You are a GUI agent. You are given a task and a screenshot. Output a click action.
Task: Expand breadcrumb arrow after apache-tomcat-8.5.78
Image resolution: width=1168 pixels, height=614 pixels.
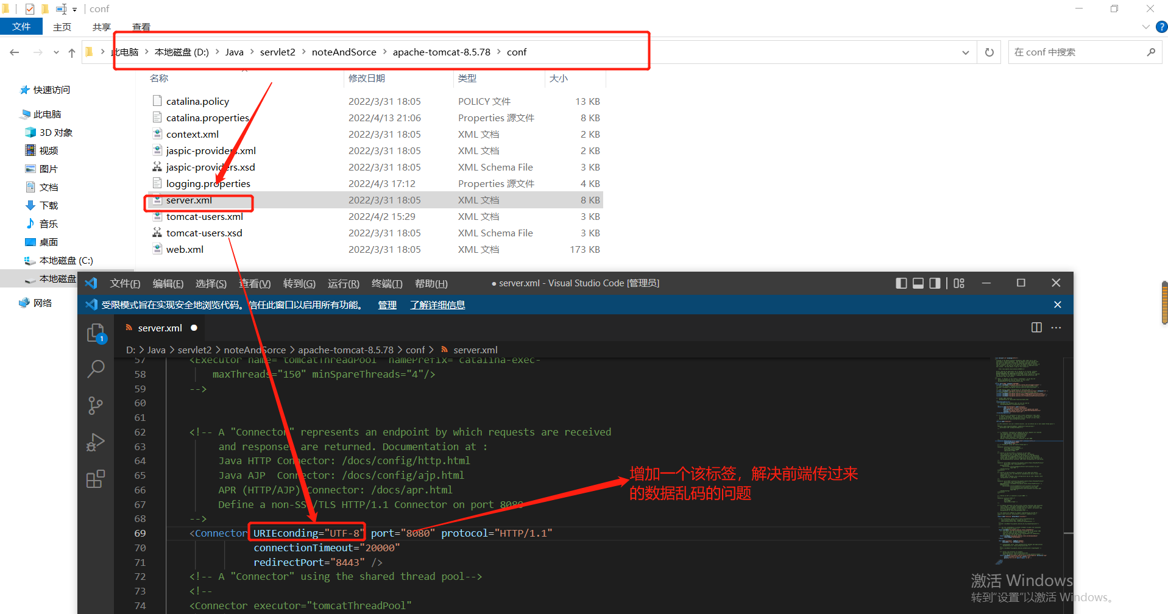coord(499,52)
